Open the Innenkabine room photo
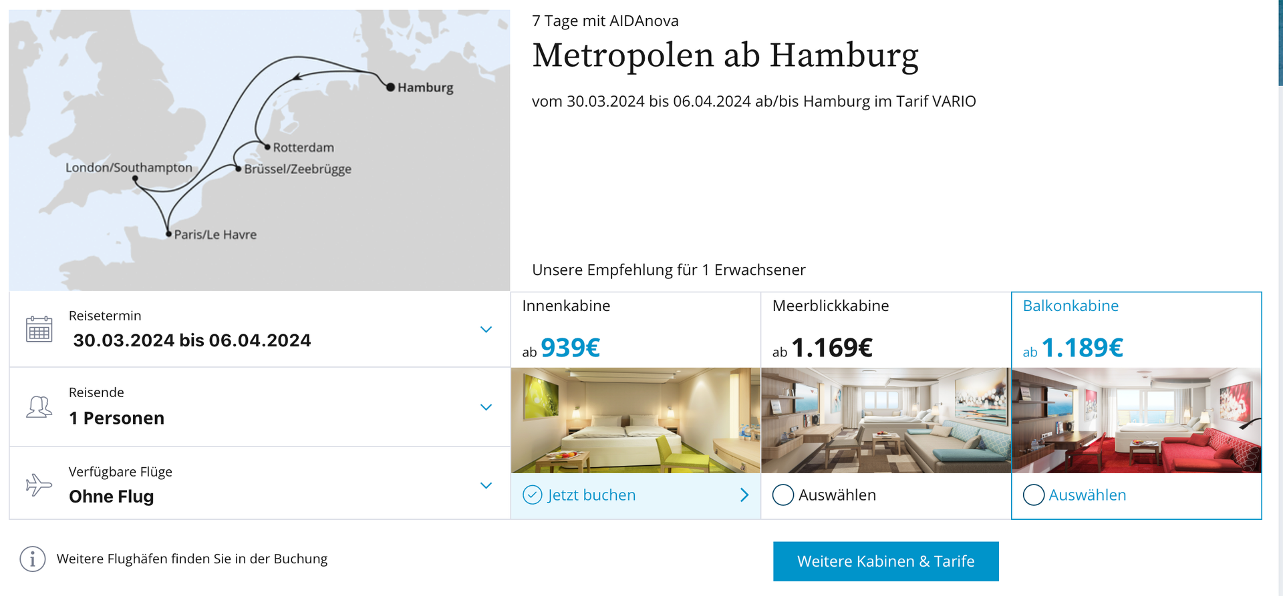The height and width of the screenshot is (596, 1283). click(635, 420)
